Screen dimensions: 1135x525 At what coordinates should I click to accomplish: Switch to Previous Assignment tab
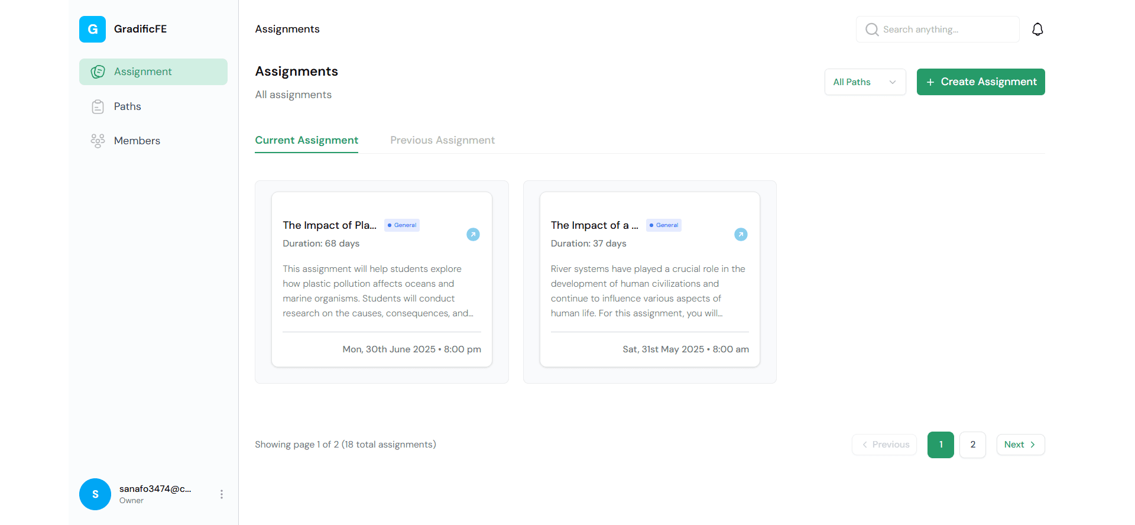tap(442, 140)
